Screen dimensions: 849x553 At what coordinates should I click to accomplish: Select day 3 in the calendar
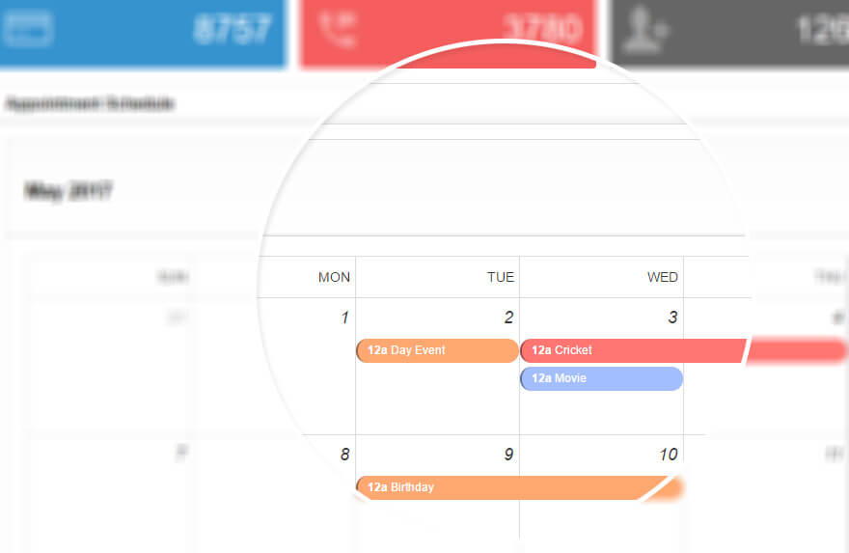pyautogui.click(x=672, y=318)
